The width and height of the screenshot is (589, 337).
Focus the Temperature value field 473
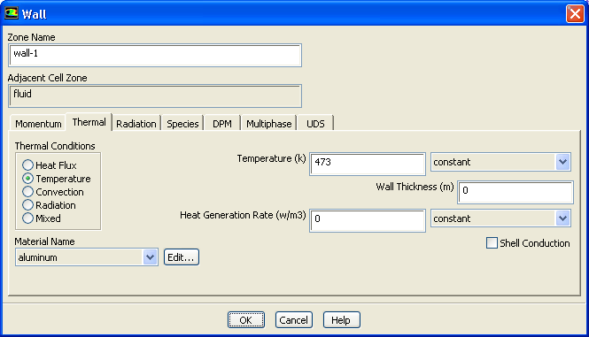[x=368, y=164]
